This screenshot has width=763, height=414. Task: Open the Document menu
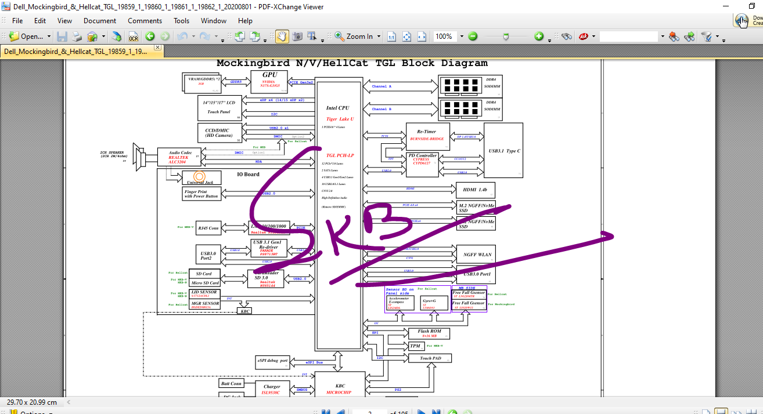point(100,20)
